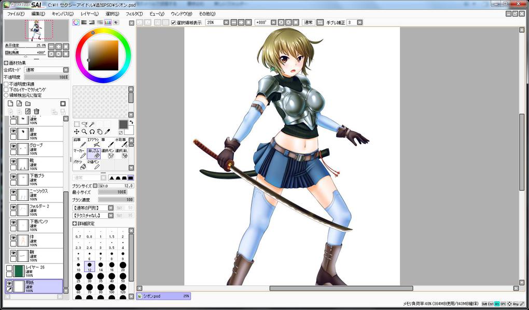The height and width of the screenshot is (310, 529).
Task: Expand the 画材効果 section
Action: [x=6, y=63]
